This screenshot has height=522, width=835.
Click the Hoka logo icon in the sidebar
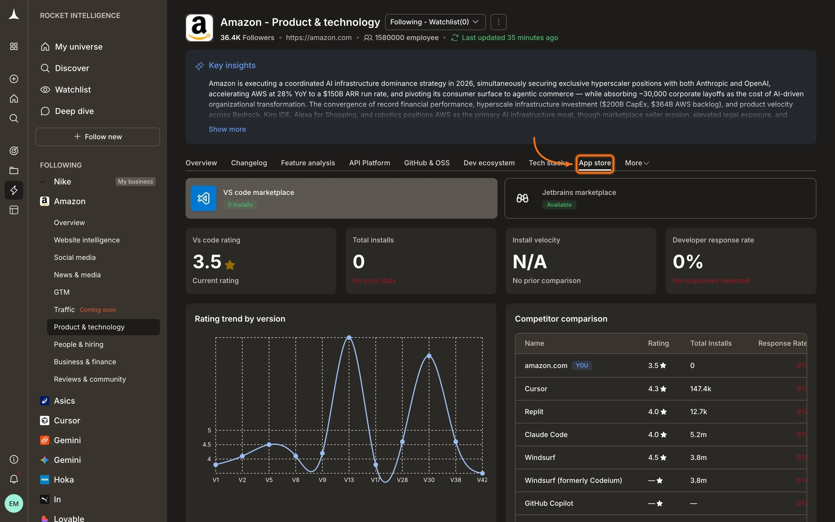[x=45, y=480]
